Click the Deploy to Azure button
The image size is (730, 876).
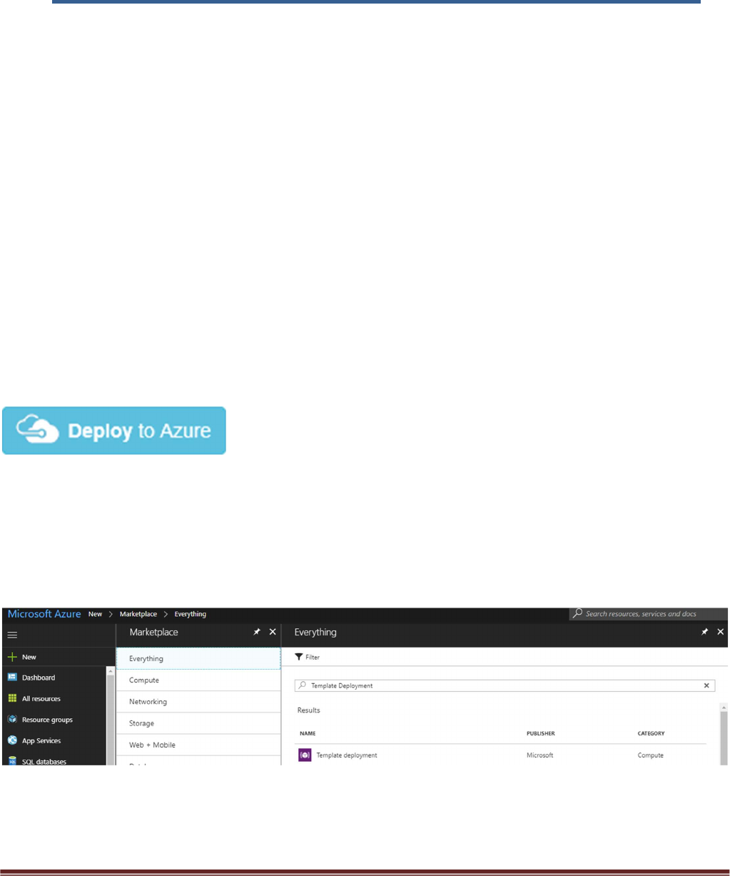[114, 431]
